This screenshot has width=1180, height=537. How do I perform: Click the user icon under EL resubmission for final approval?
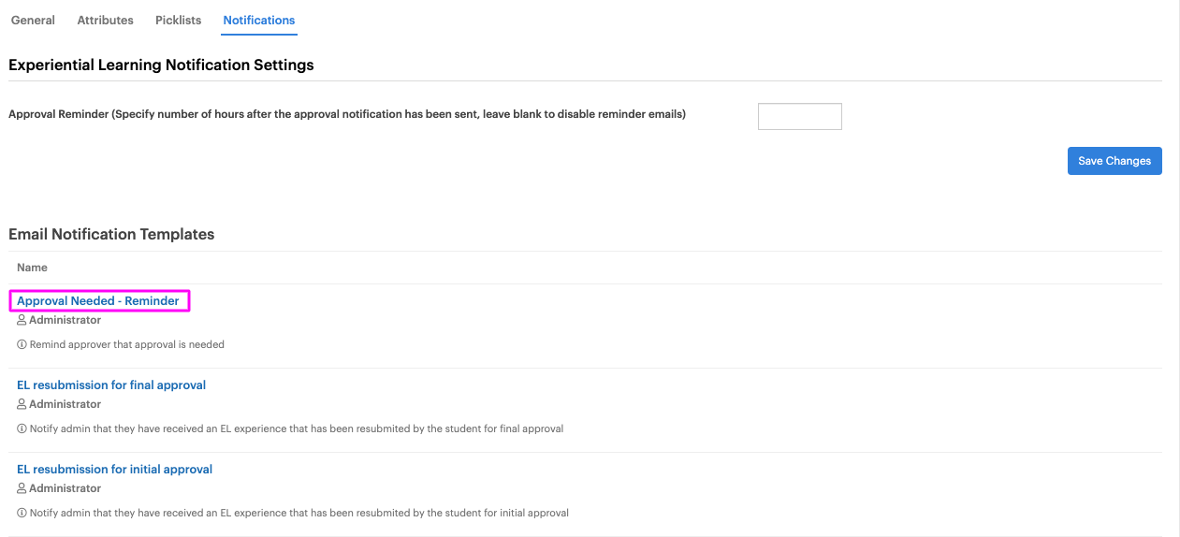22,404
